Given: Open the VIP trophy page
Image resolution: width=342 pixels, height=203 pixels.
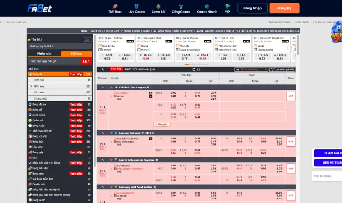Looking at the screenshot, I should point(227,8).
